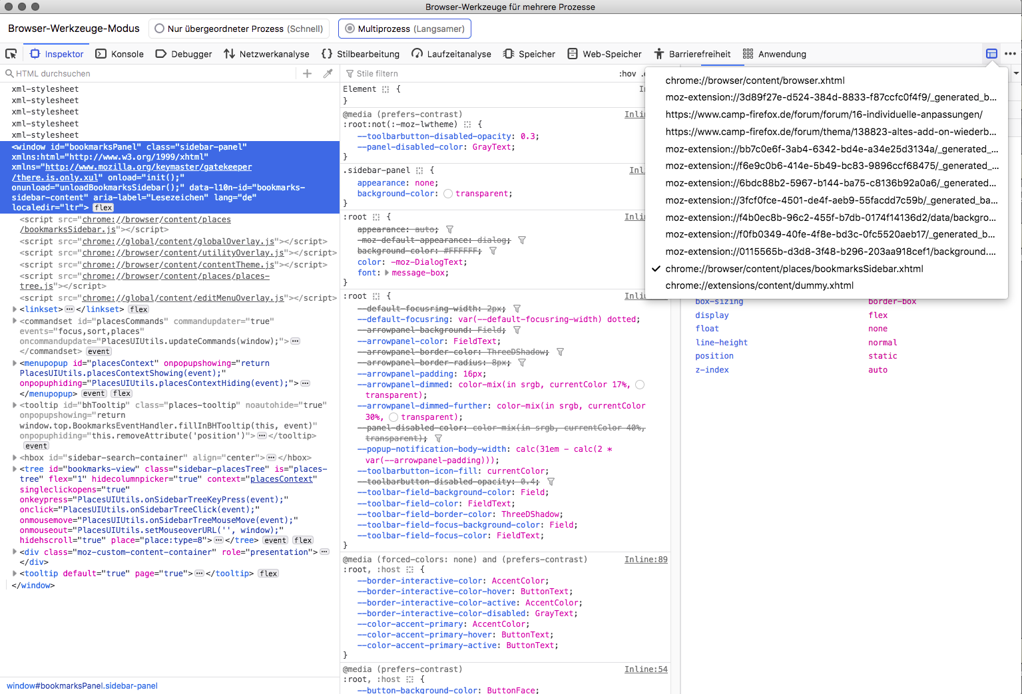Open the three-dot devtools options menu
Viewport: 1022px width, 694px height.
click(x=1010, y=54)
